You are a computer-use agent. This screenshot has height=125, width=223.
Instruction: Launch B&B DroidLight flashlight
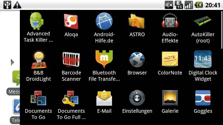(39, 59)
